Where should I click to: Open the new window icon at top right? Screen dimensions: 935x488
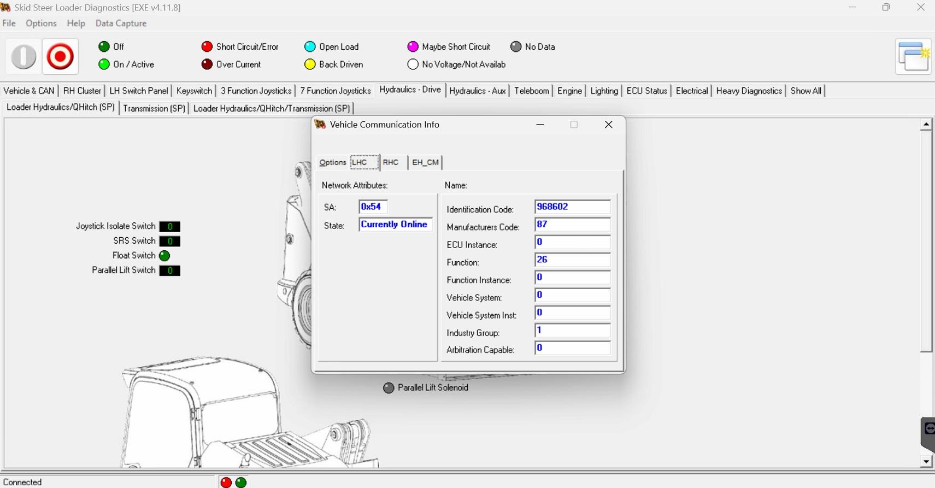coord(913,56)
